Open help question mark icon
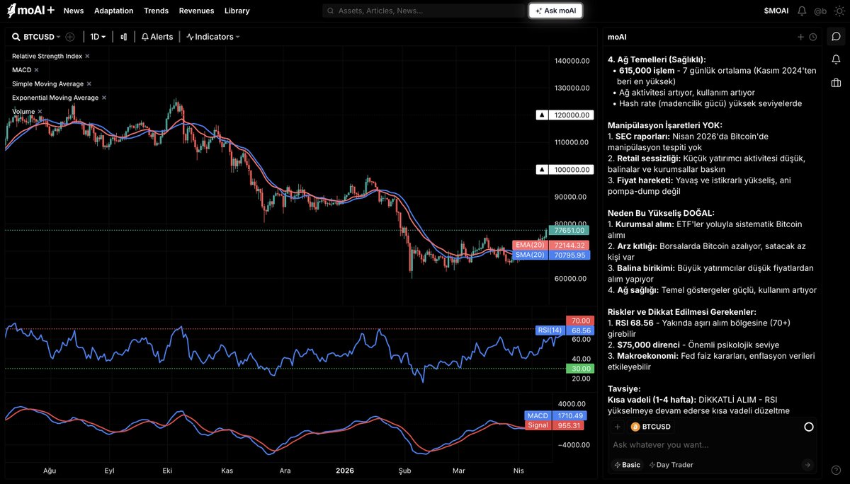This screenshot has height=484, width=850. (x=837, y=470)
